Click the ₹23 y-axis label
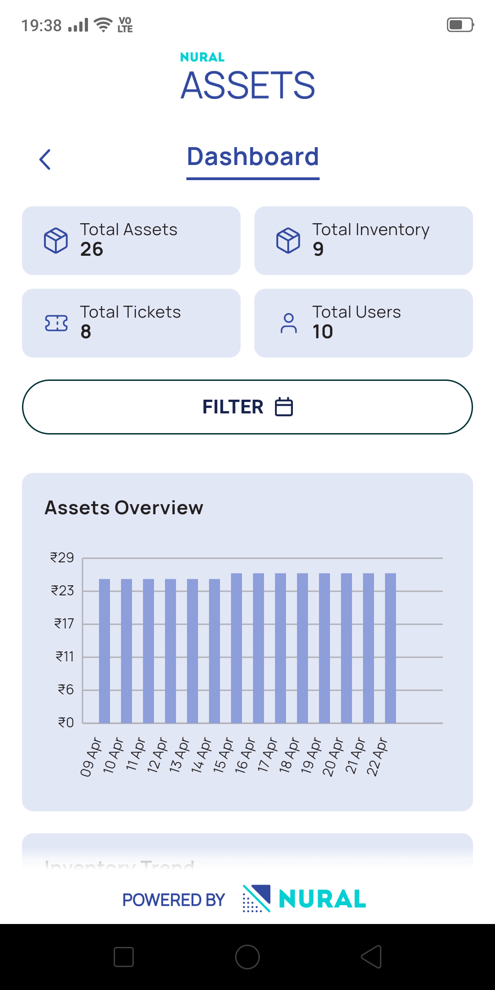 pos(62,591)
